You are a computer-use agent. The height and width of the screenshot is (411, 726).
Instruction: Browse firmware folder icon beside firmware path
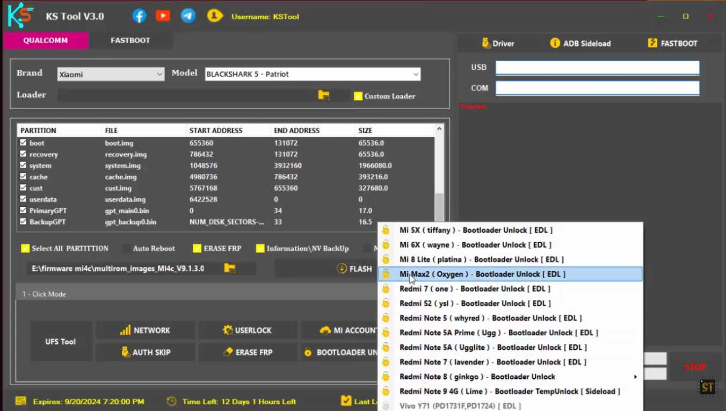point(230,268)
